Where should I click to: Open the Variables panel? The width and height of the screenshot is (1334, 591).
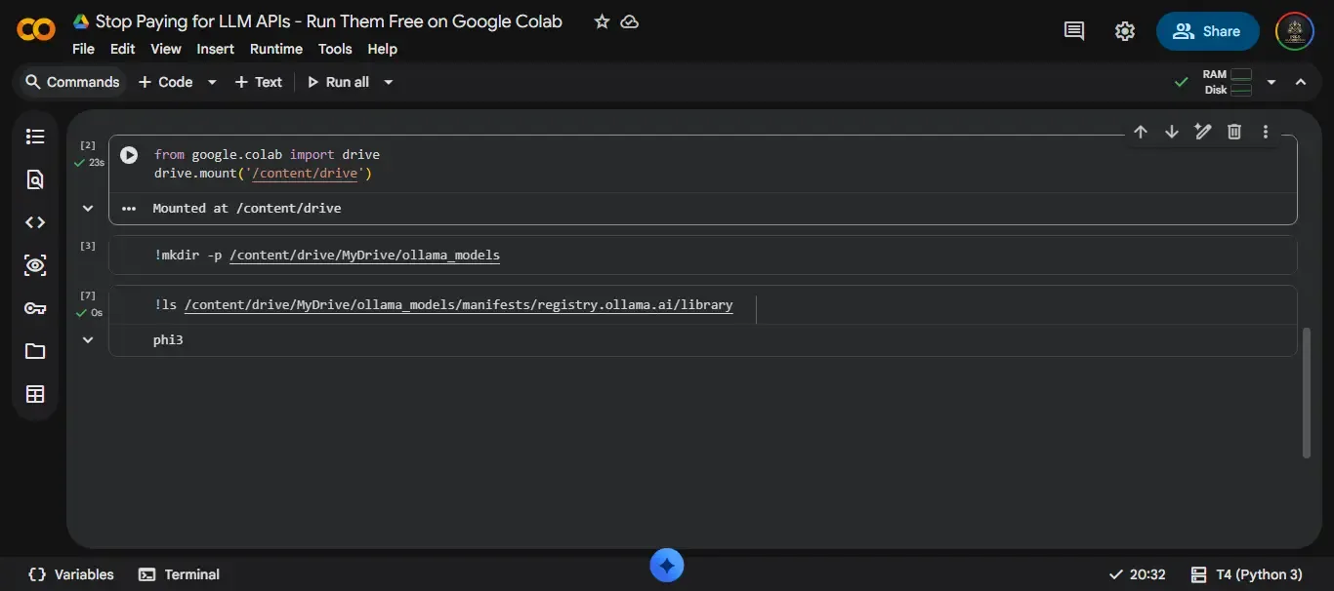tap(71, 574)
